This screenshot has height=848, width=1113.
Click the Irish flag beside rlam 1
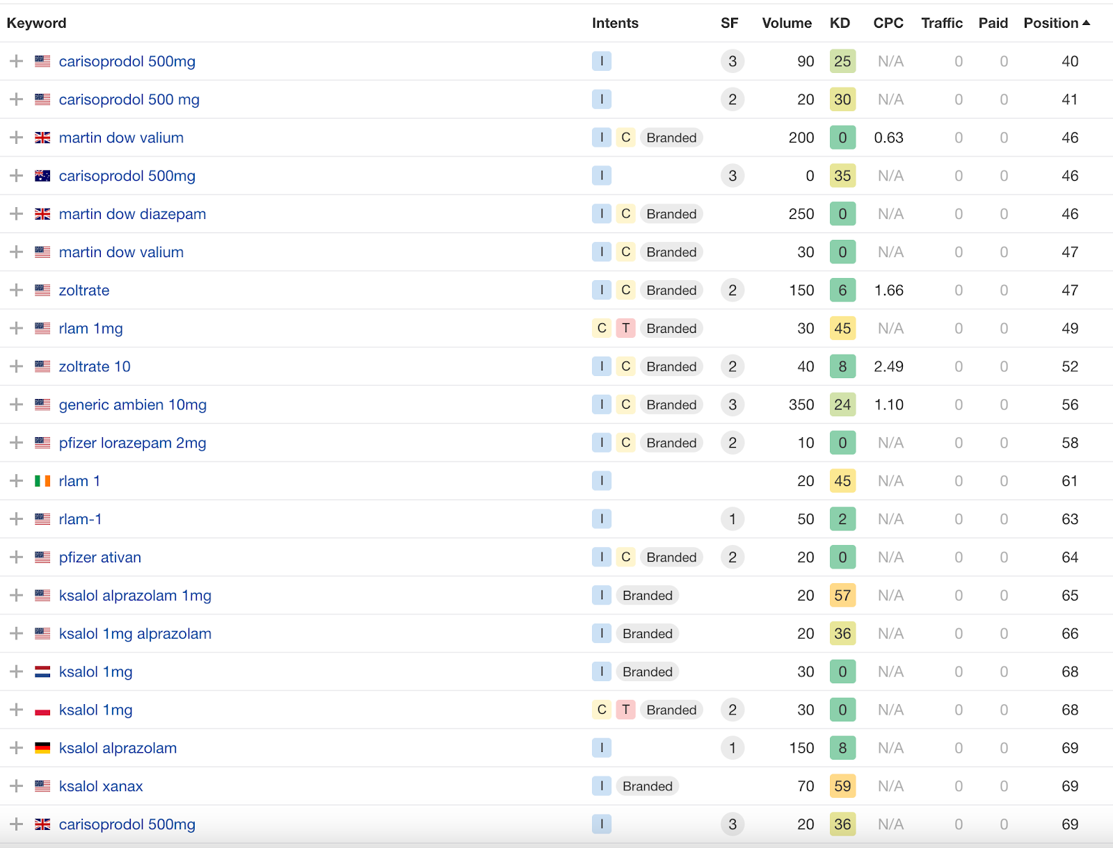click(x=42, y=480)
